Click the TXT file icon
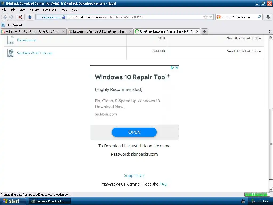Image resolution: width=273 pixels, height=205 pixels. 11,40
